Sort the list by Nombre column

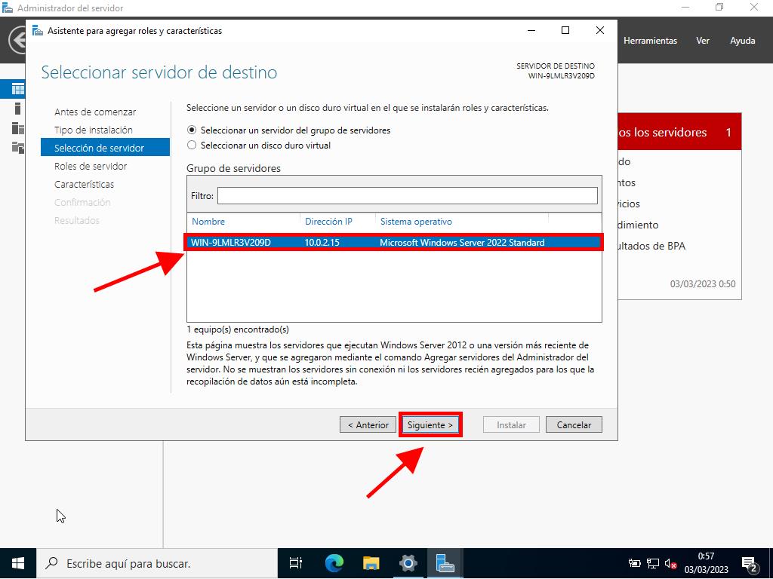pyautogui.click(x=208, y=222)
